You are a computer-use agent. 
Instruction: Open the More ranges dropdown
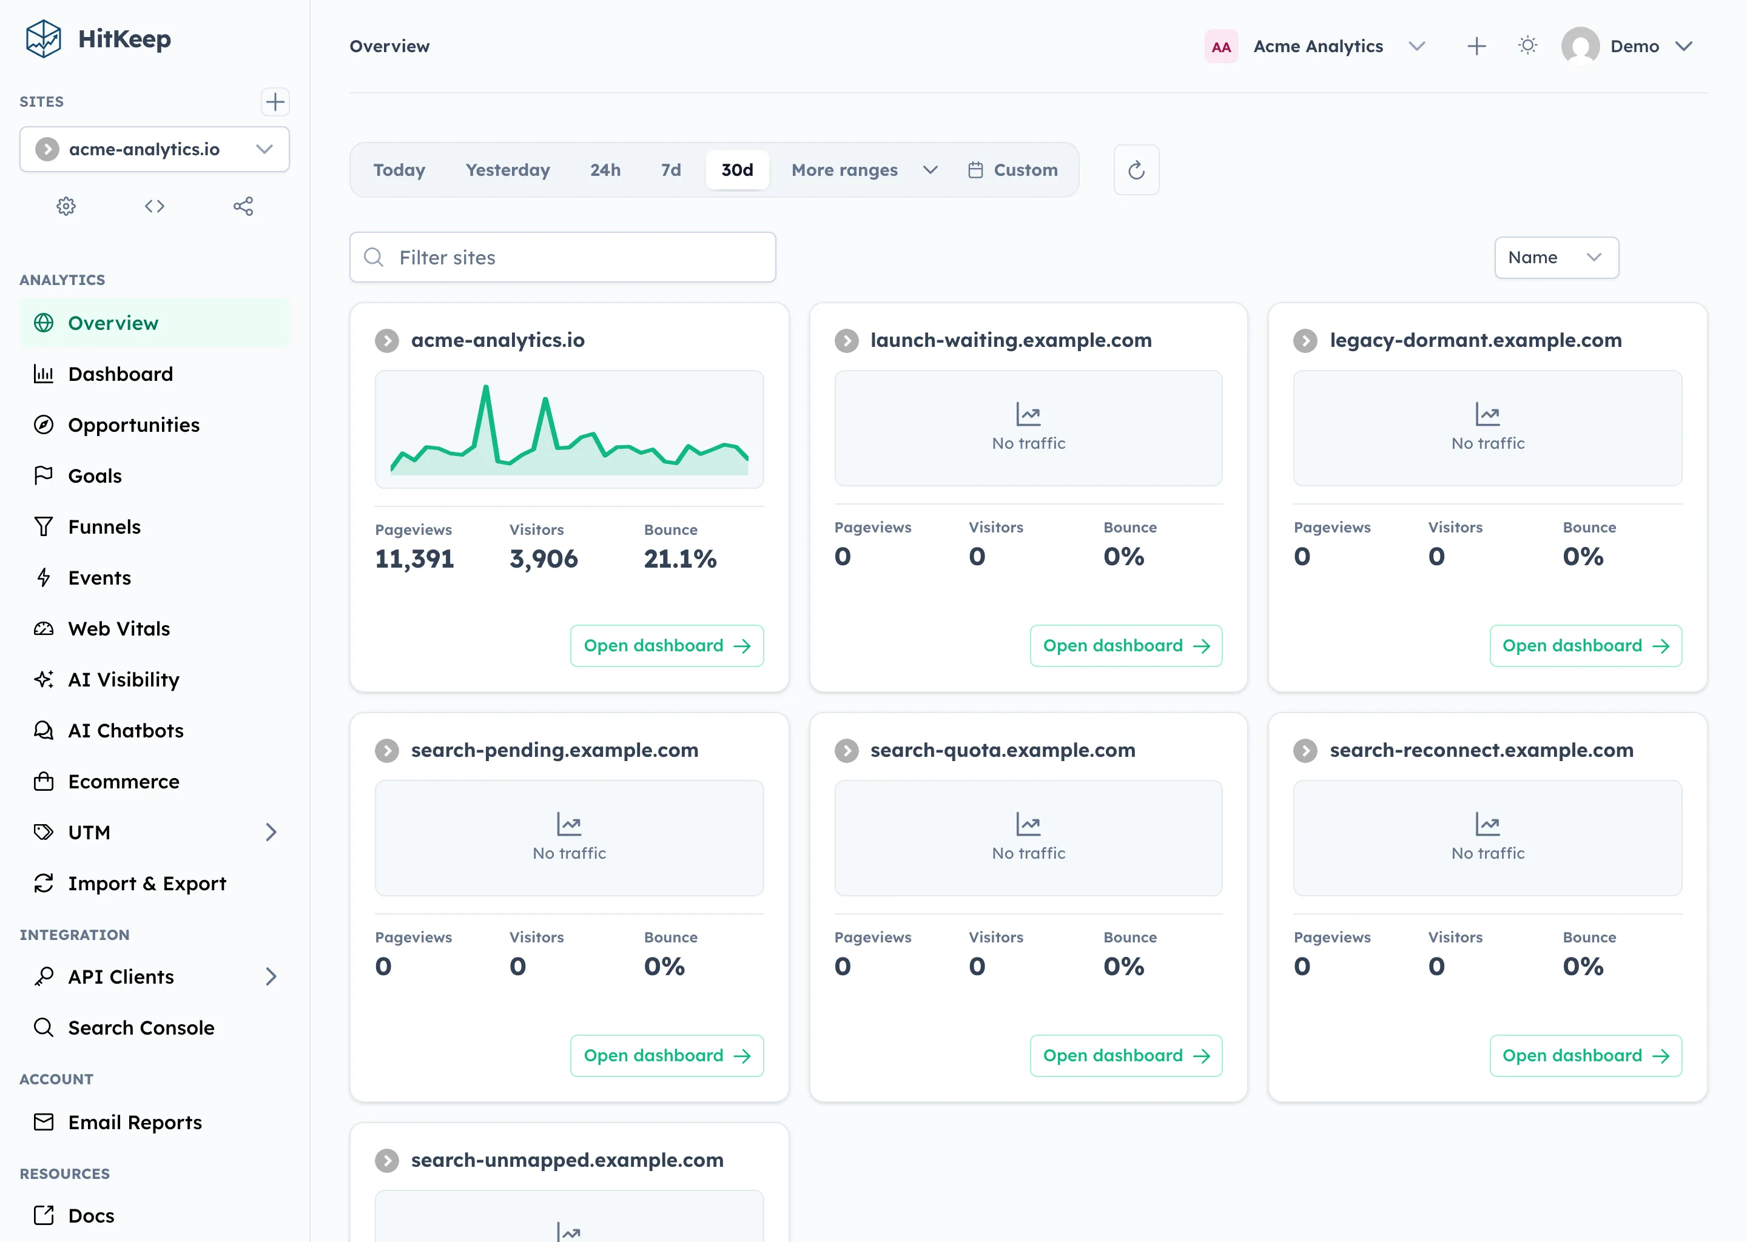coord(864,170)
